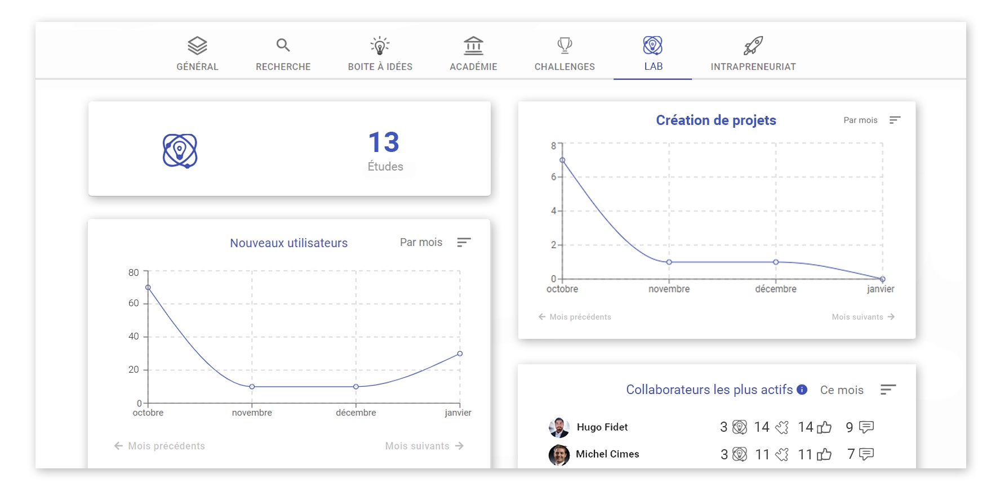Open the Général tab with layers icon
This screenshot has height=492, width=1000.
[x=197, y=46]
